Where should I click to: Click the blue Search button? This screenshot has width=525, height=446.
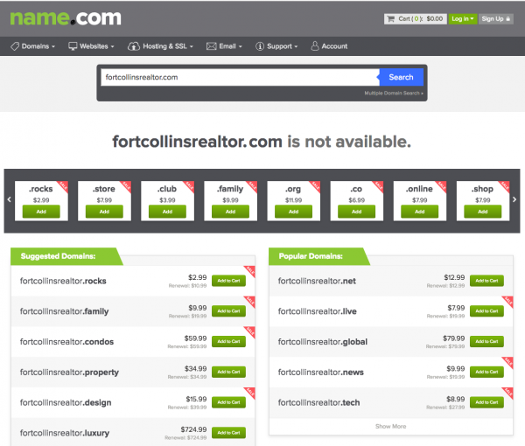point(401,77)
